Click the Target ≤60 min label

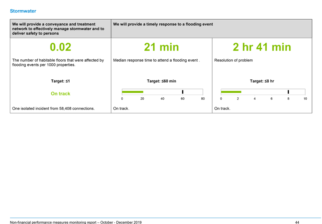tap(162, 81)
